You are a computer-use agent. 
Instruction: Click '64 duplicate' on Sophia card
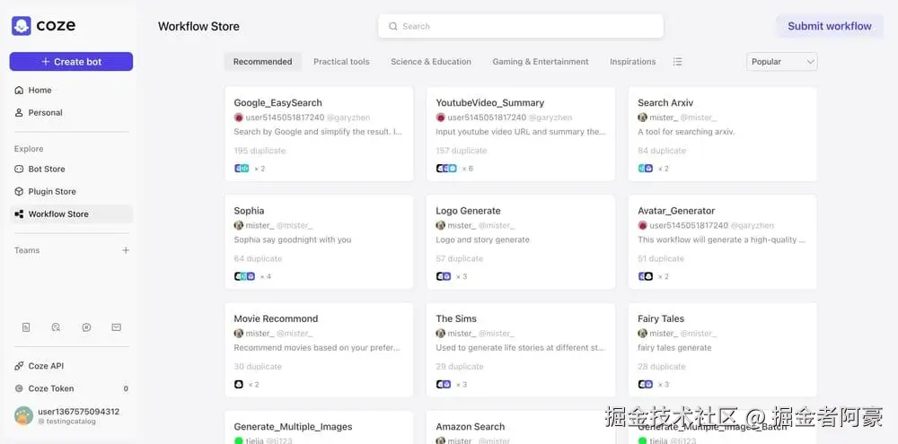(x=258, y=258)
